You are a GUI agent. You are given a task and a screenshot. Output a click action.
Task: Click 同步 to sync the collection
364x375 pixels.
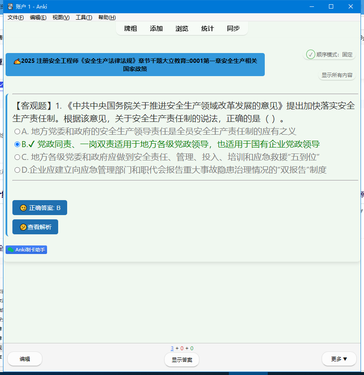pyautogui.click(x=233, y=29)
